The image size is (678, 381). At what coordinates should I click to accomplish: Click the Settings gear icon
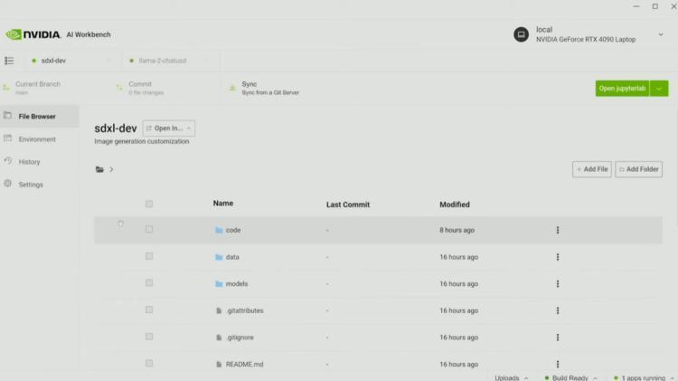(x=7, y=184)
